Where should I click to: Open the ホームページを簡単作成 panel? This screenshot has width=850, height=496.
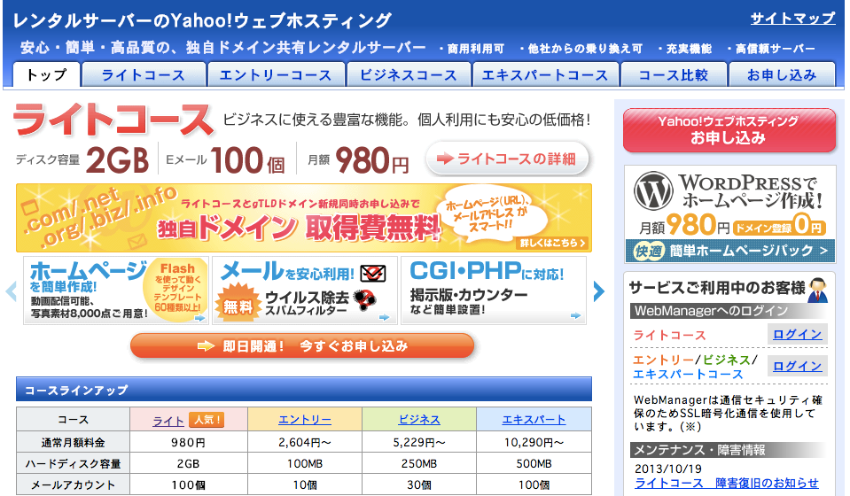[x=116, y=291]
